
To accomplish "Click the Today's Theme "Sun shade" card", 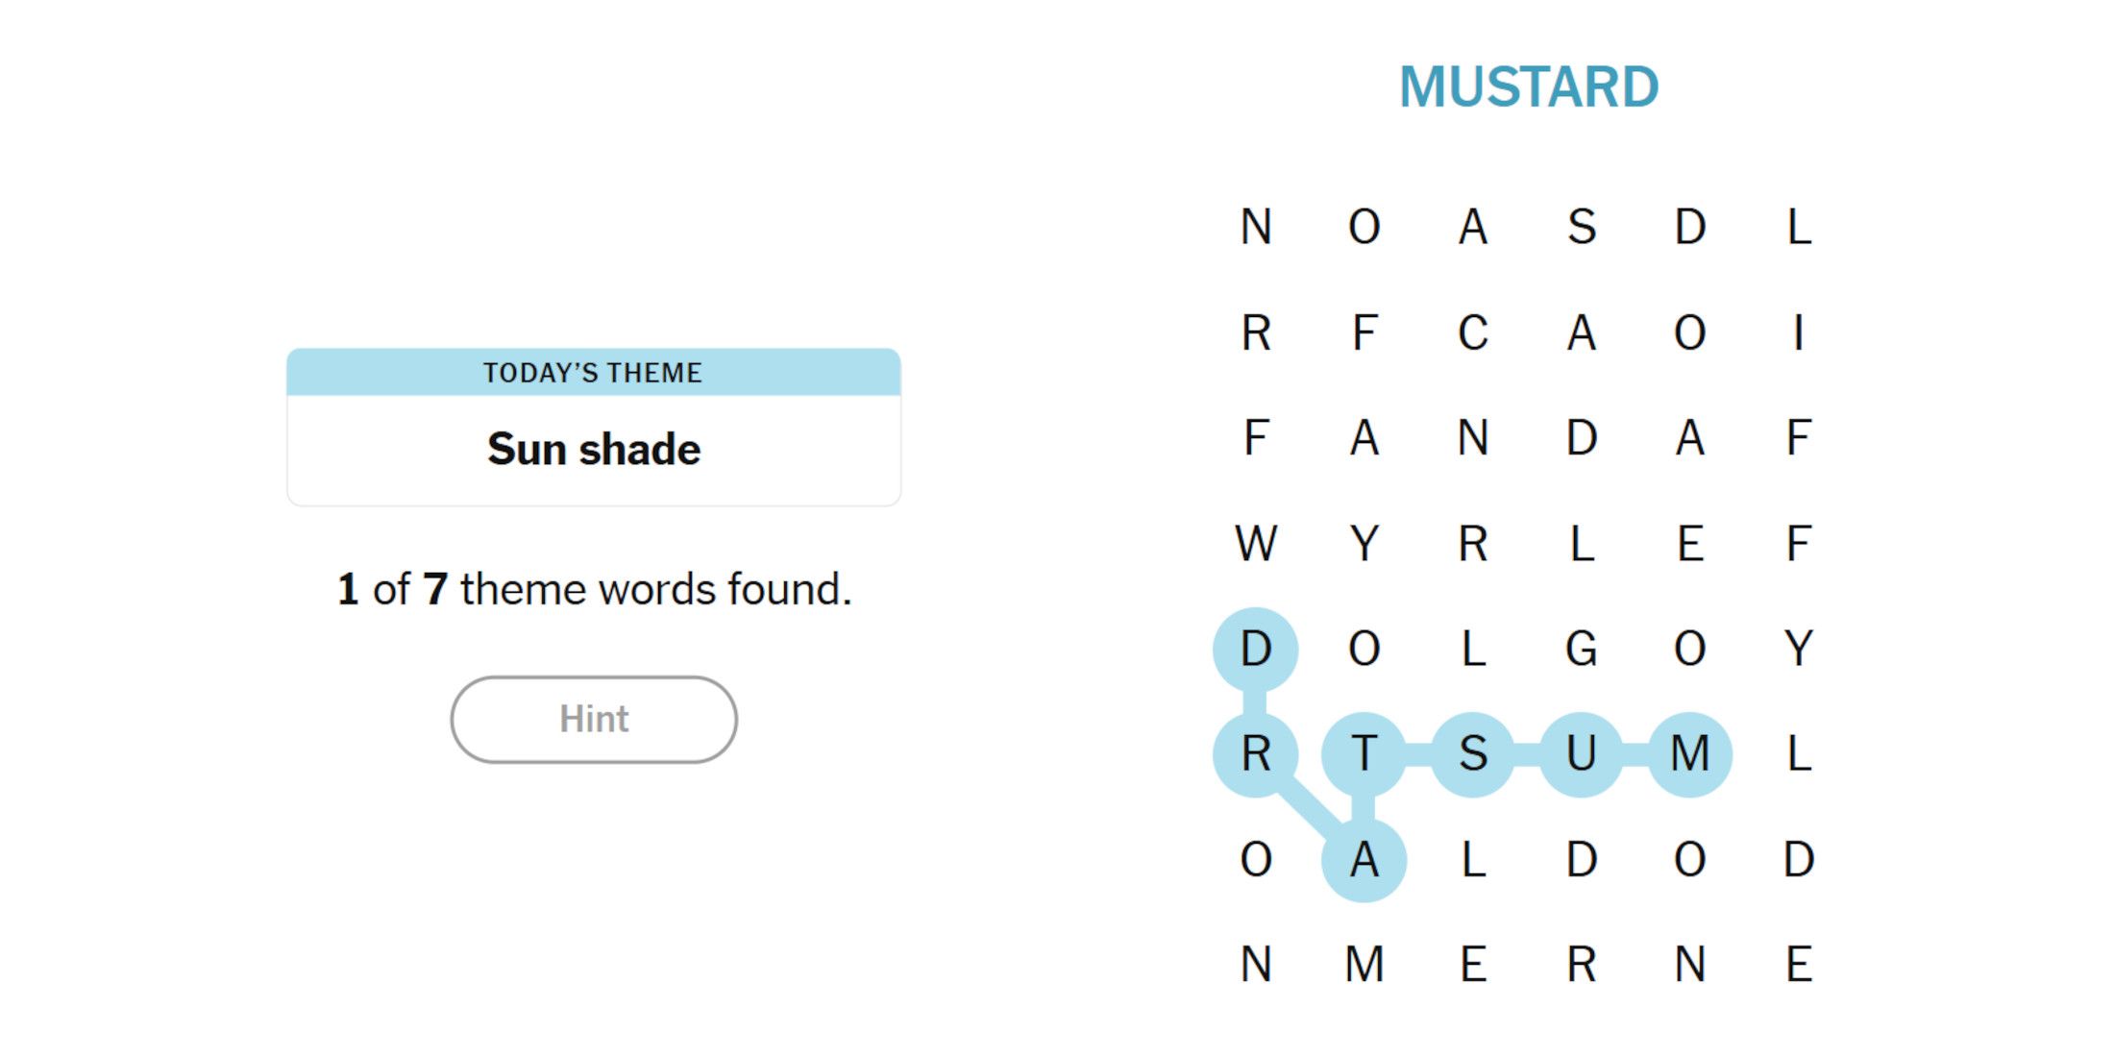I will pyautogui.click(x=594, y=428).
